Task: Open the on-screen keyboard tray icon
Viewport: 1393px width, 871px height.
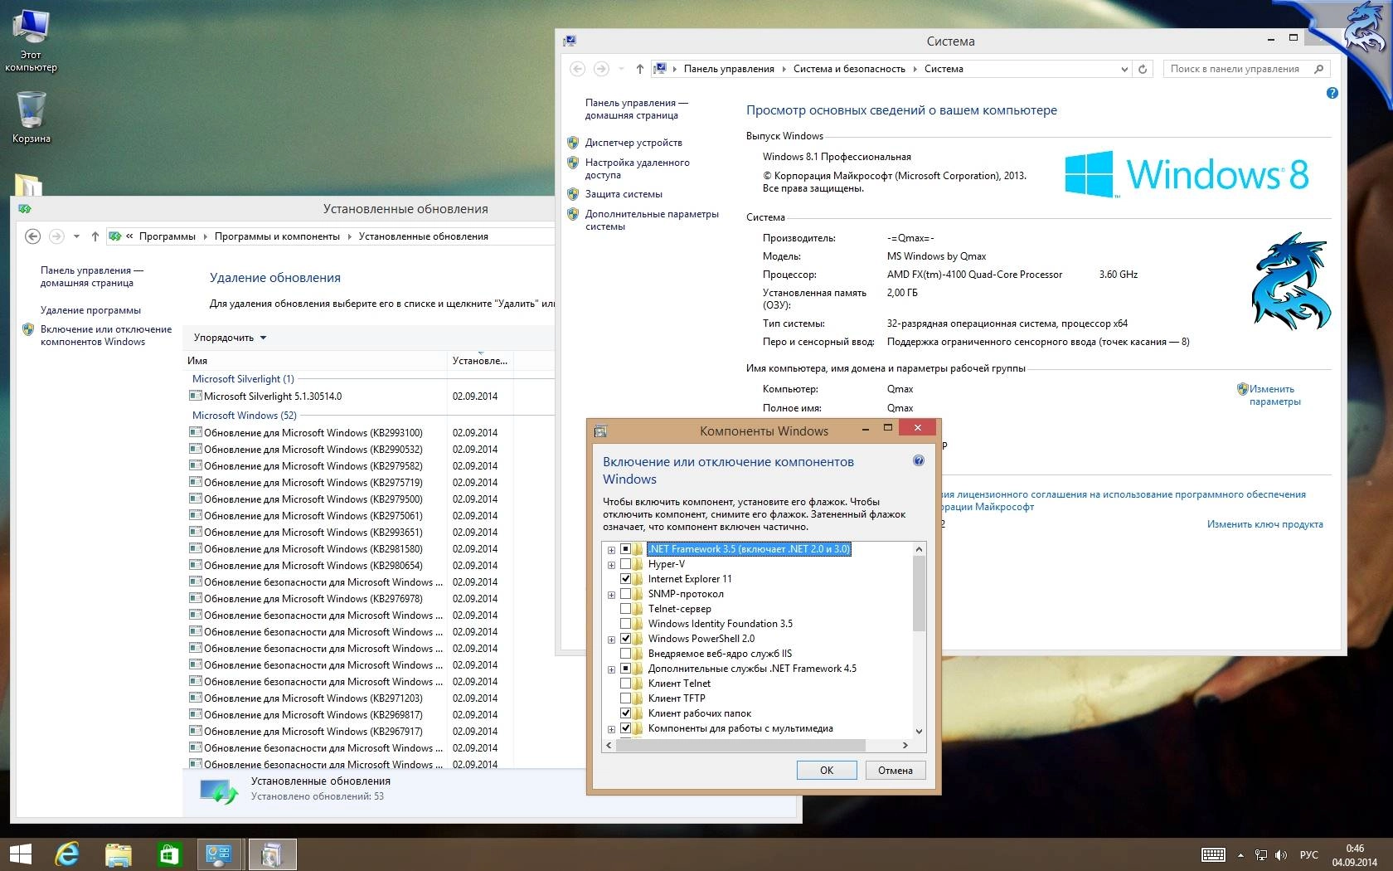Action: [x=1213, y=855]
